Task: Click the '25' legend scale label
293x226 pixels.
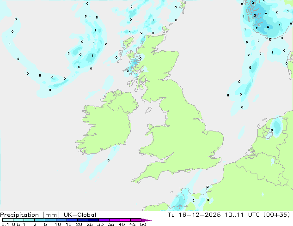Action: (x=90, y=224)
